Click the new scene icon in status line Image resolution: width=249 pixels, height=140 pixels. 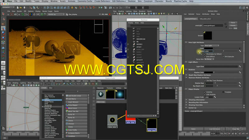click(18, 7)
